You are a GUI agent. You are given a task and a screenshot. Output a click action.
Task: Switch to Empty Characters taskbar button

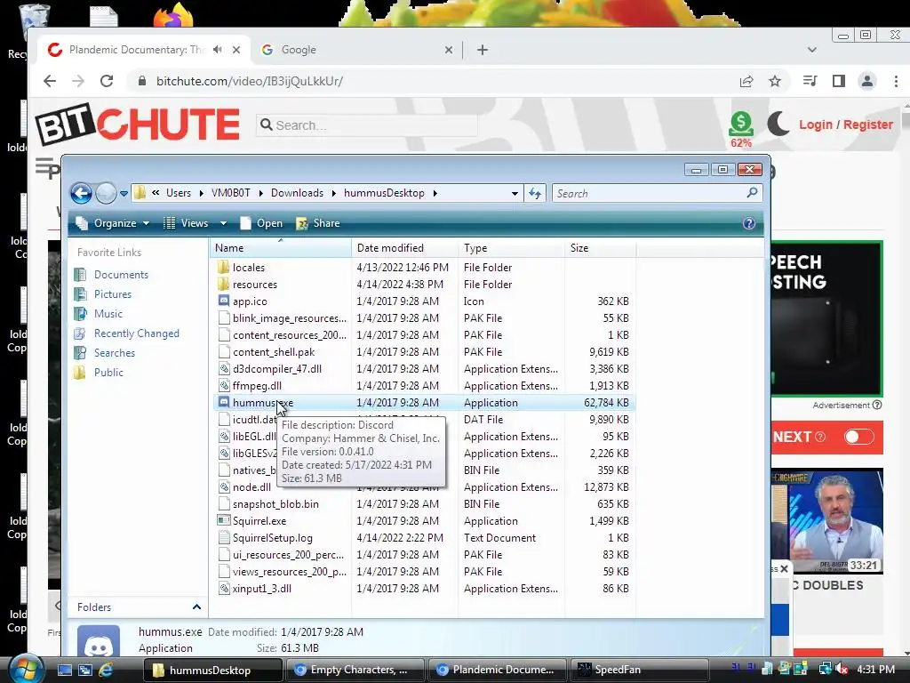[x=354, y=670]
